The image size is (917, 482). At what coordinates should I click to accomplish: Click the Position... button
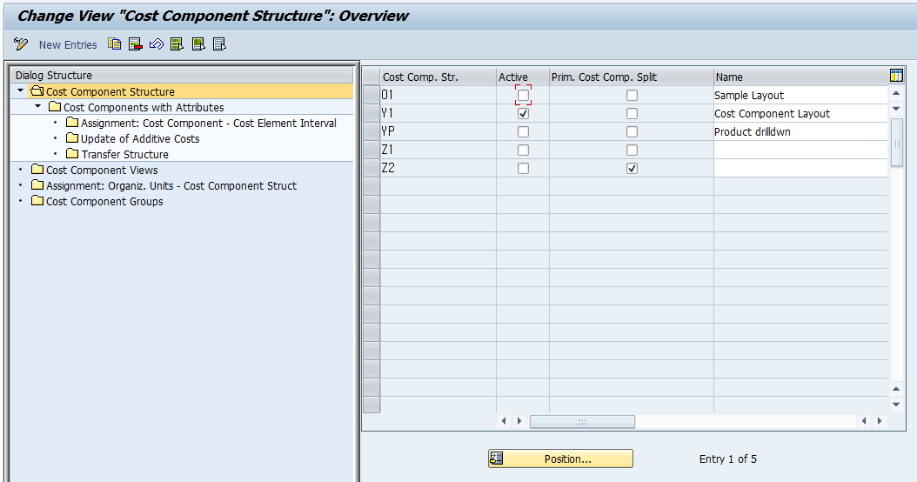560,459
